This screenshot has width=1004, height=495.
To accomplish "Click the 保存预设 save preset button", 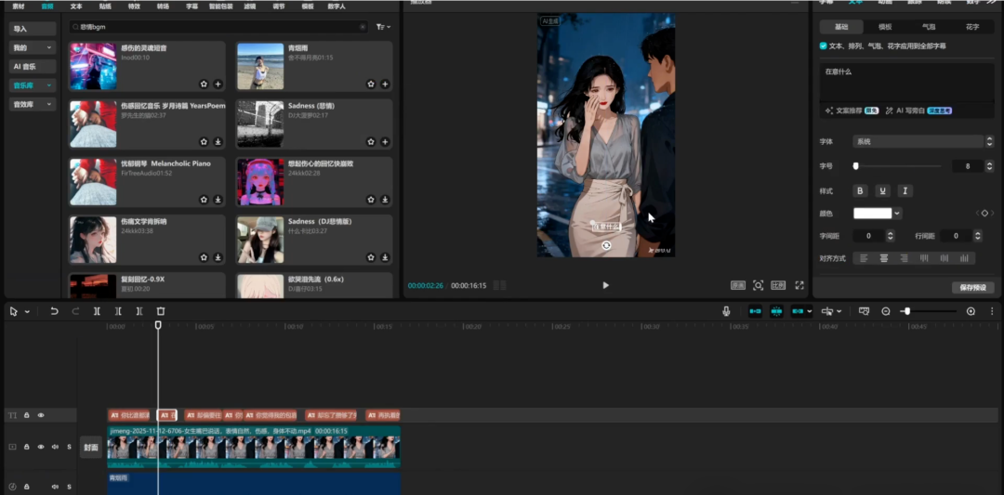I will pyautogui.click(x=972, y=287).
